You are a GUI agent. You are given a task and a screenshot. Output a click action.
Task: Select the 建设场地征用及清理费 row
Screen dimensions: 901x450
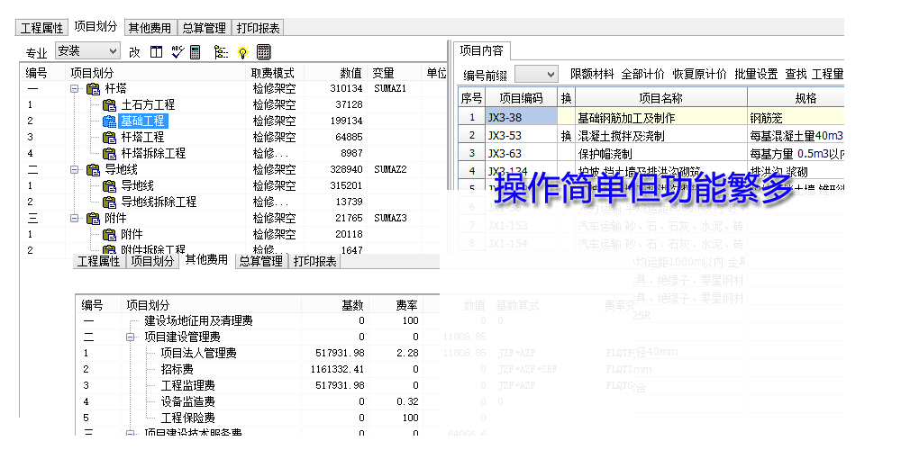259,321
